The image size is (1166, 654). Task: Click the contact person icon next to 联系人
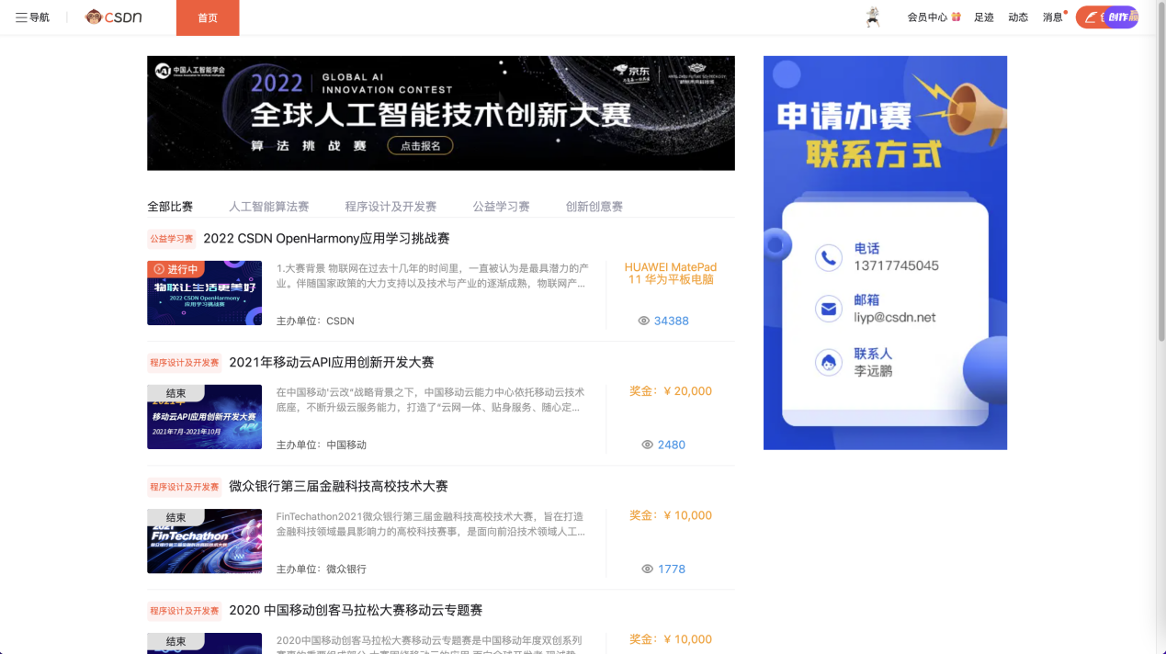click(829, 362)
